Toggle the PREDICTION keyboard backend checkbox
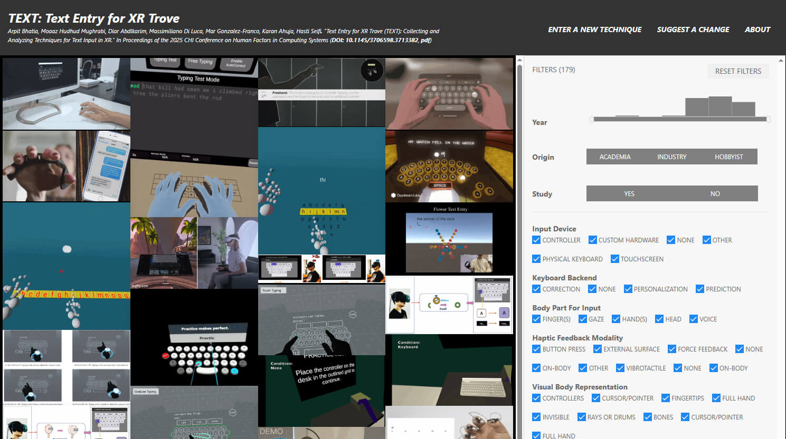 click(x=700, y=289)
